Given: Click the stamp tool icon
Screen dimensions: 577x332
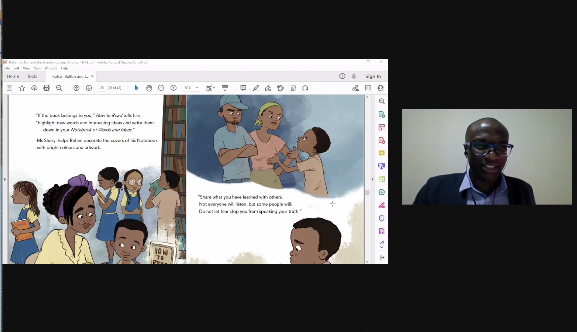Looking at the screenshot, I should tap(281, 88).
